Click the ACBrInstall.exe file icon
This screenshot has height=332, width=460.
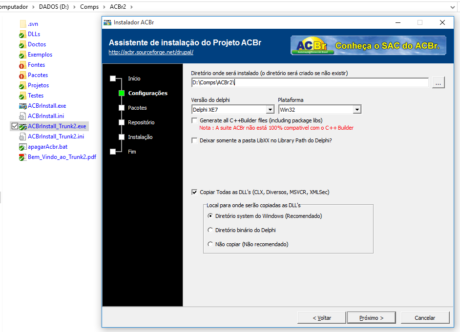(22, 106)
